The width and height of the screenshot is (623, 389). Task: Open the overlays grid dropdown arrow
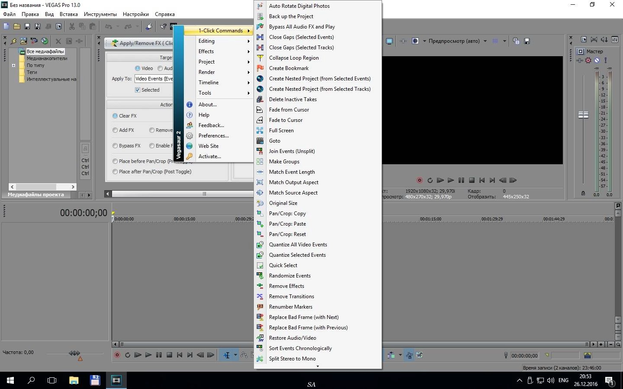coord(504,41)
